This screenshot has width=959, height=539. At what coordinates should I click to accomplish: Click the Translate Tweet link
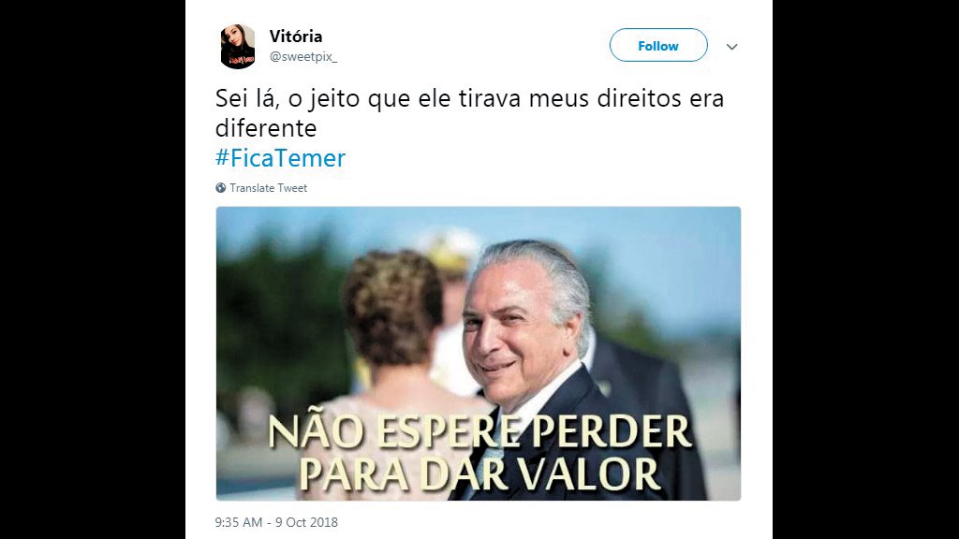(x=268, y=188)
